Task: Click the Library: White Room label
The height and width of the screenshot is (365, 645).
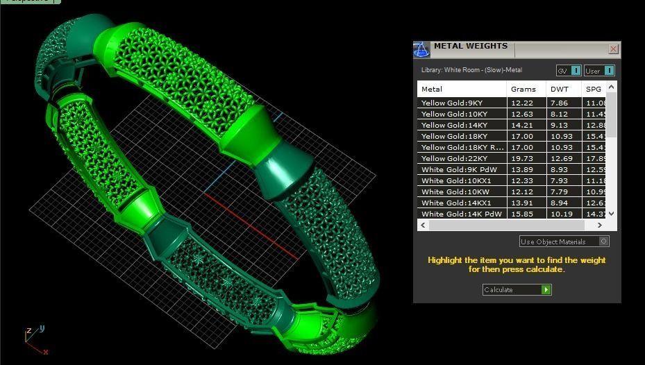Action: click(471, 70)
